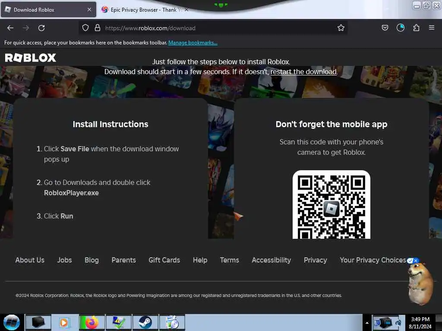Screen dimensions: 442x331
Task: Open the Blog footer link
Action: click(92, 260)
